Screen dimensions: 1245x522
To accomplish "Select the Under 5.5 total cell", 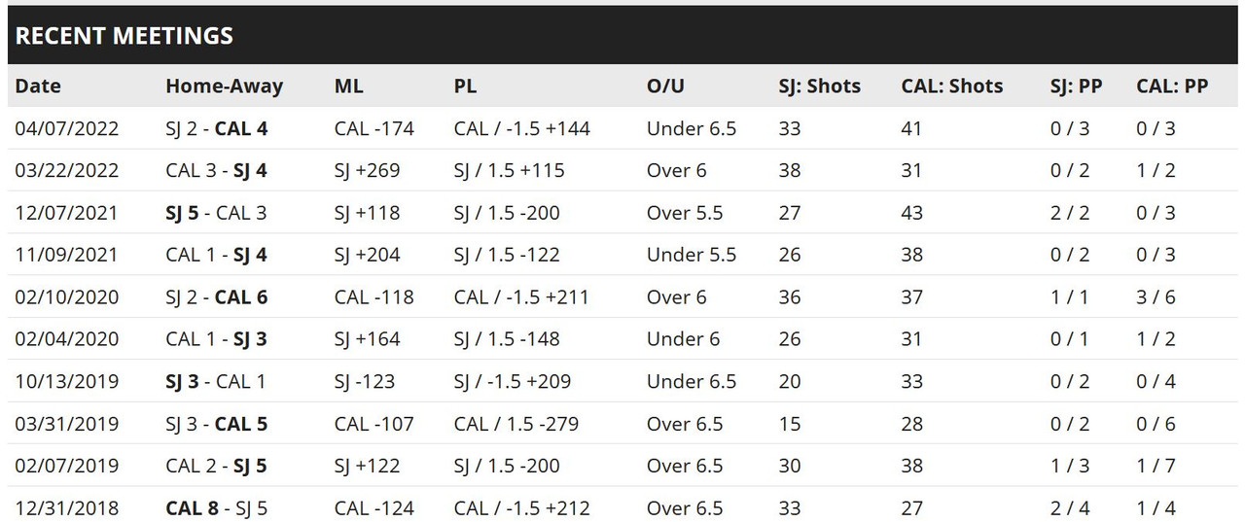I will (692, 255).
